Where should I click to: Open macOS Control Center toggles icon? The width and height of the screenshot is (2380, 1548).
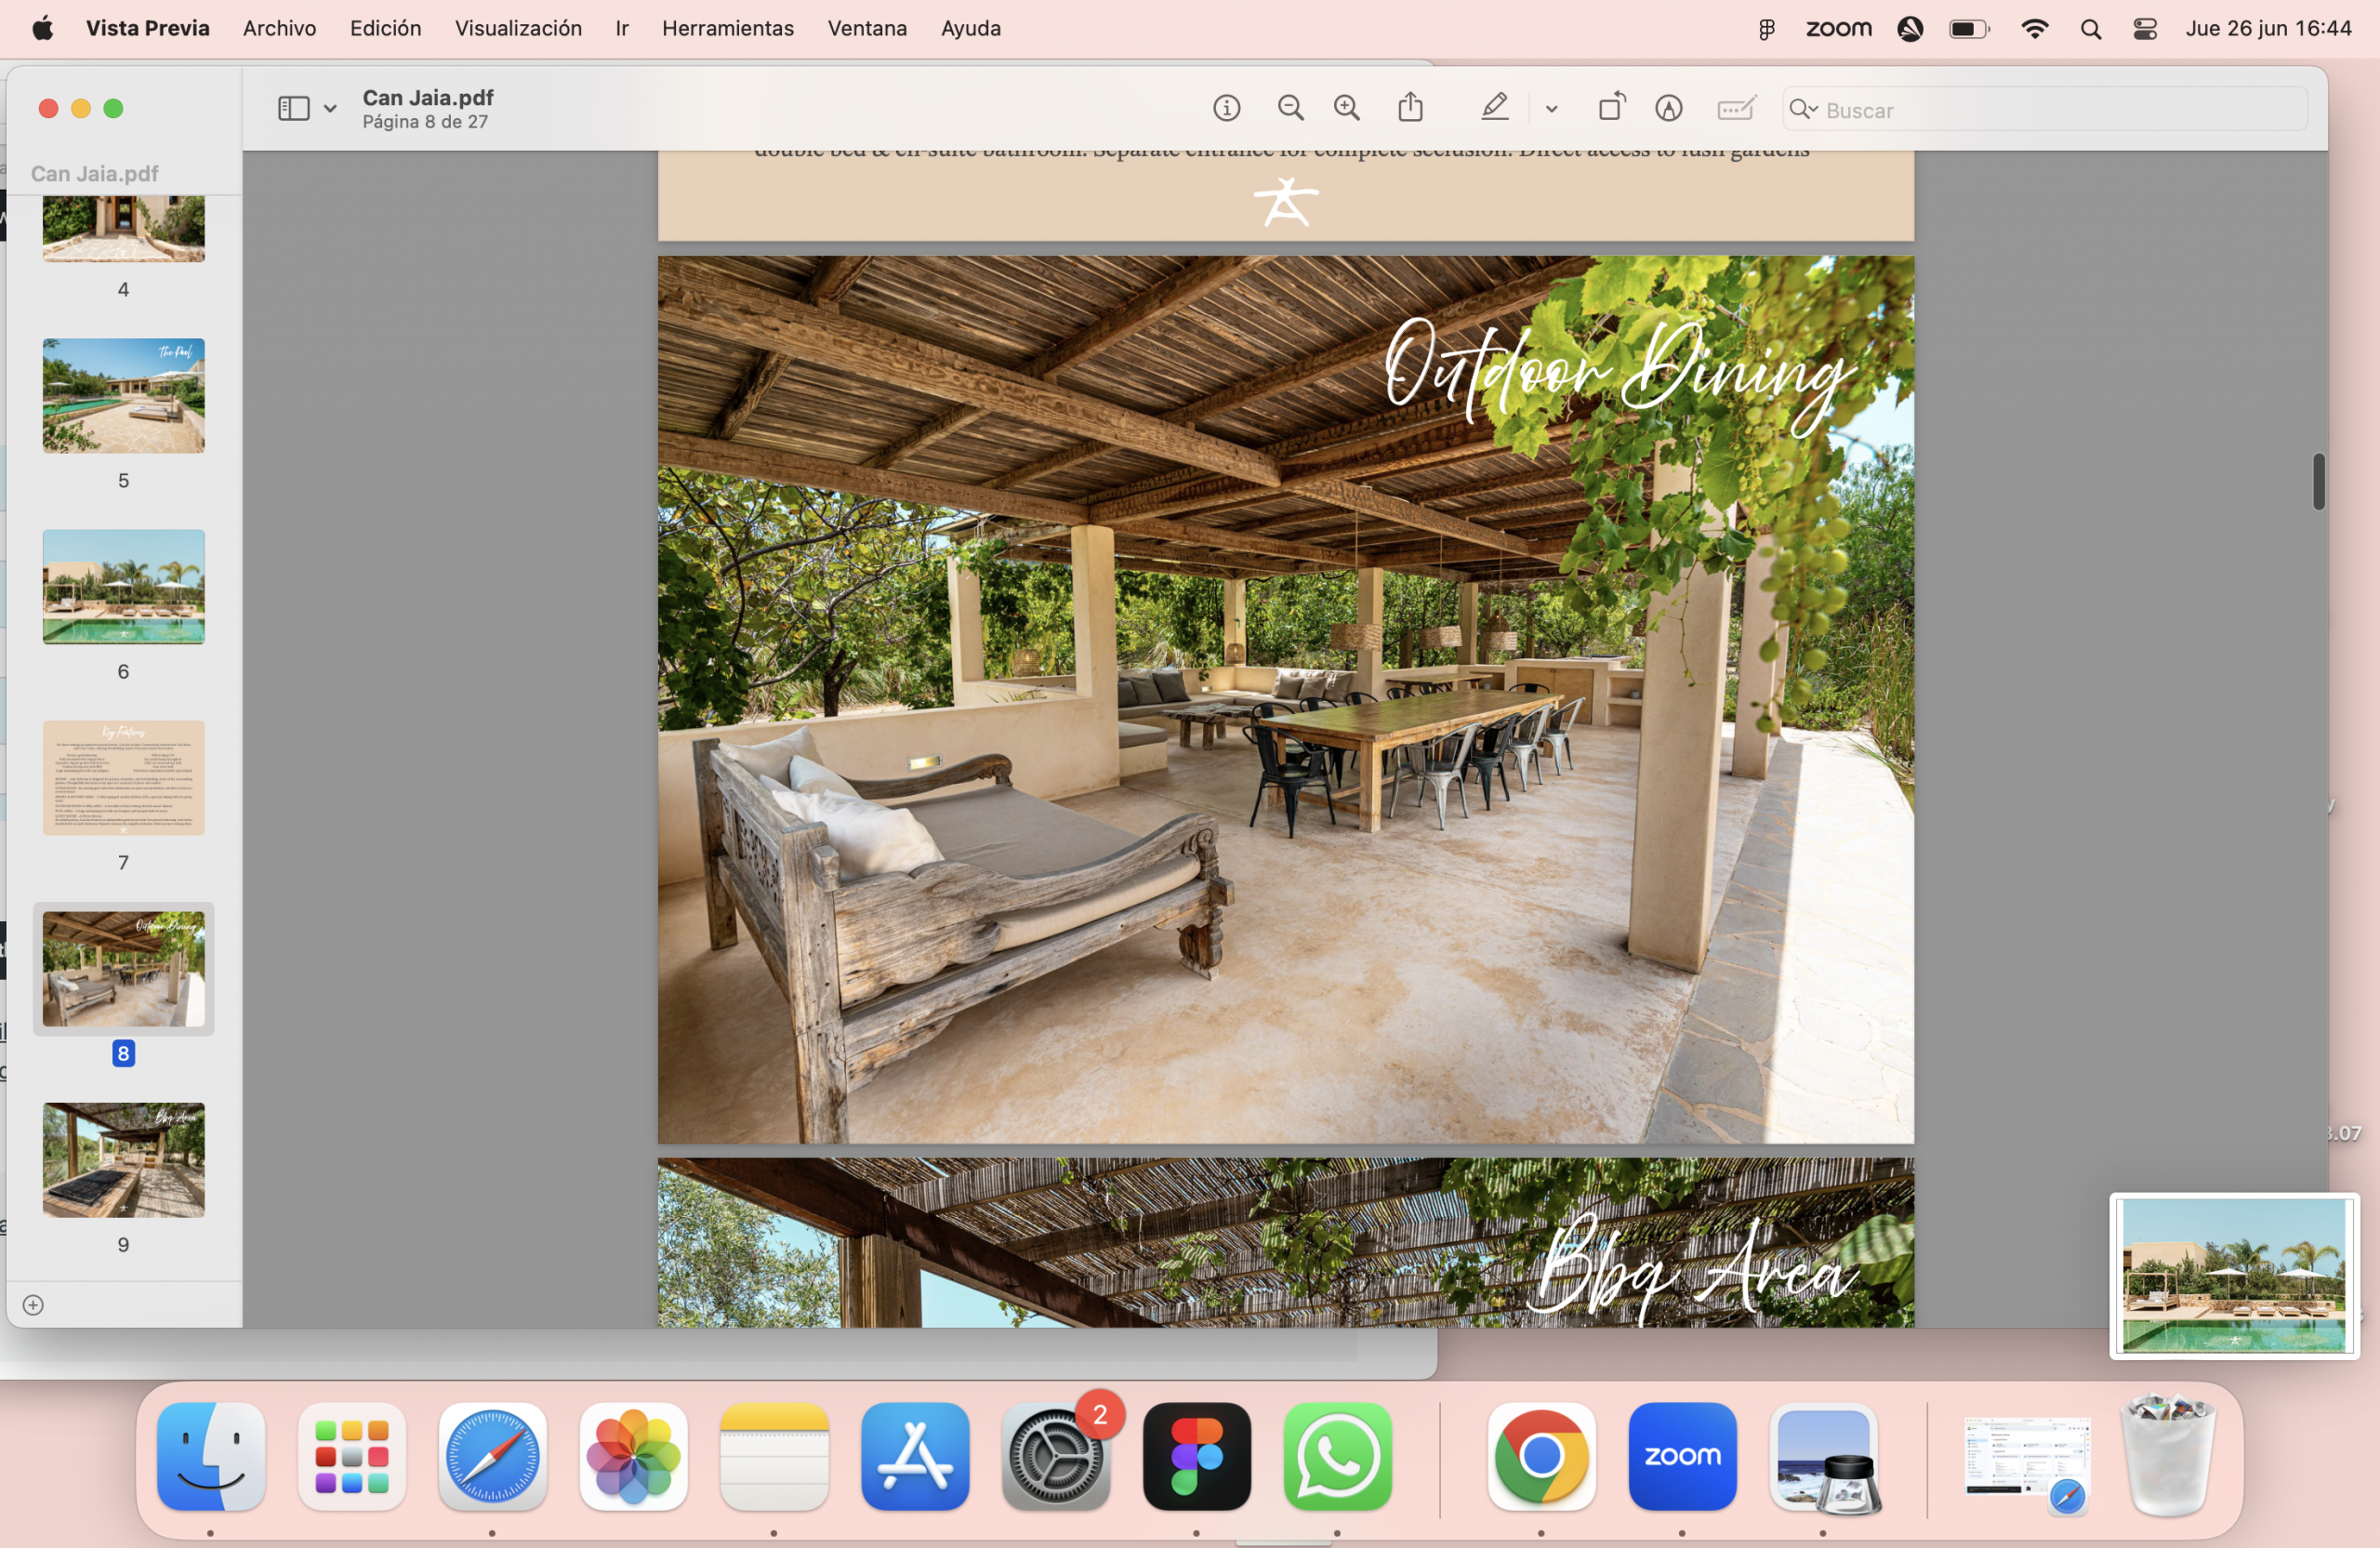pos(2144,29)
